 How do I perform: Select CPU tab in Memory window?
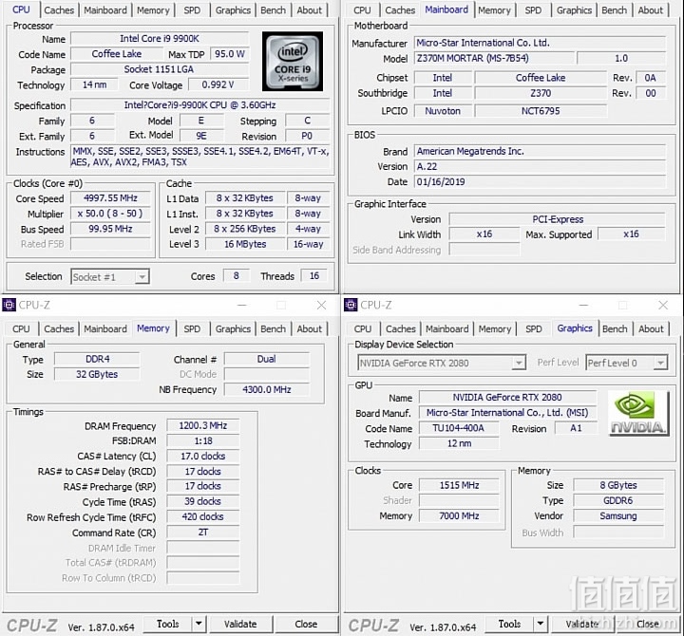(x=21, y=328)
